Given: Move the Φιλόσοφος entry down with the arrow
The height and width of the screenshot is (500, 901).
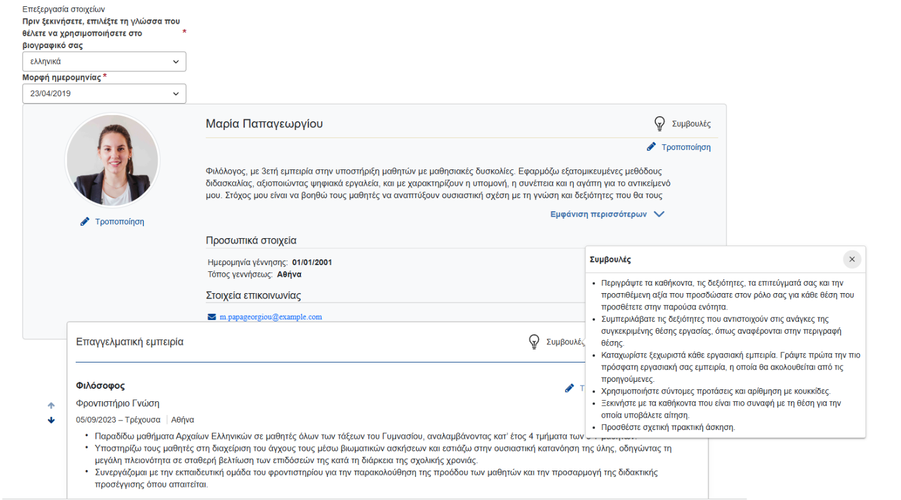Looking at the screenshot, I should coord(51,420).
